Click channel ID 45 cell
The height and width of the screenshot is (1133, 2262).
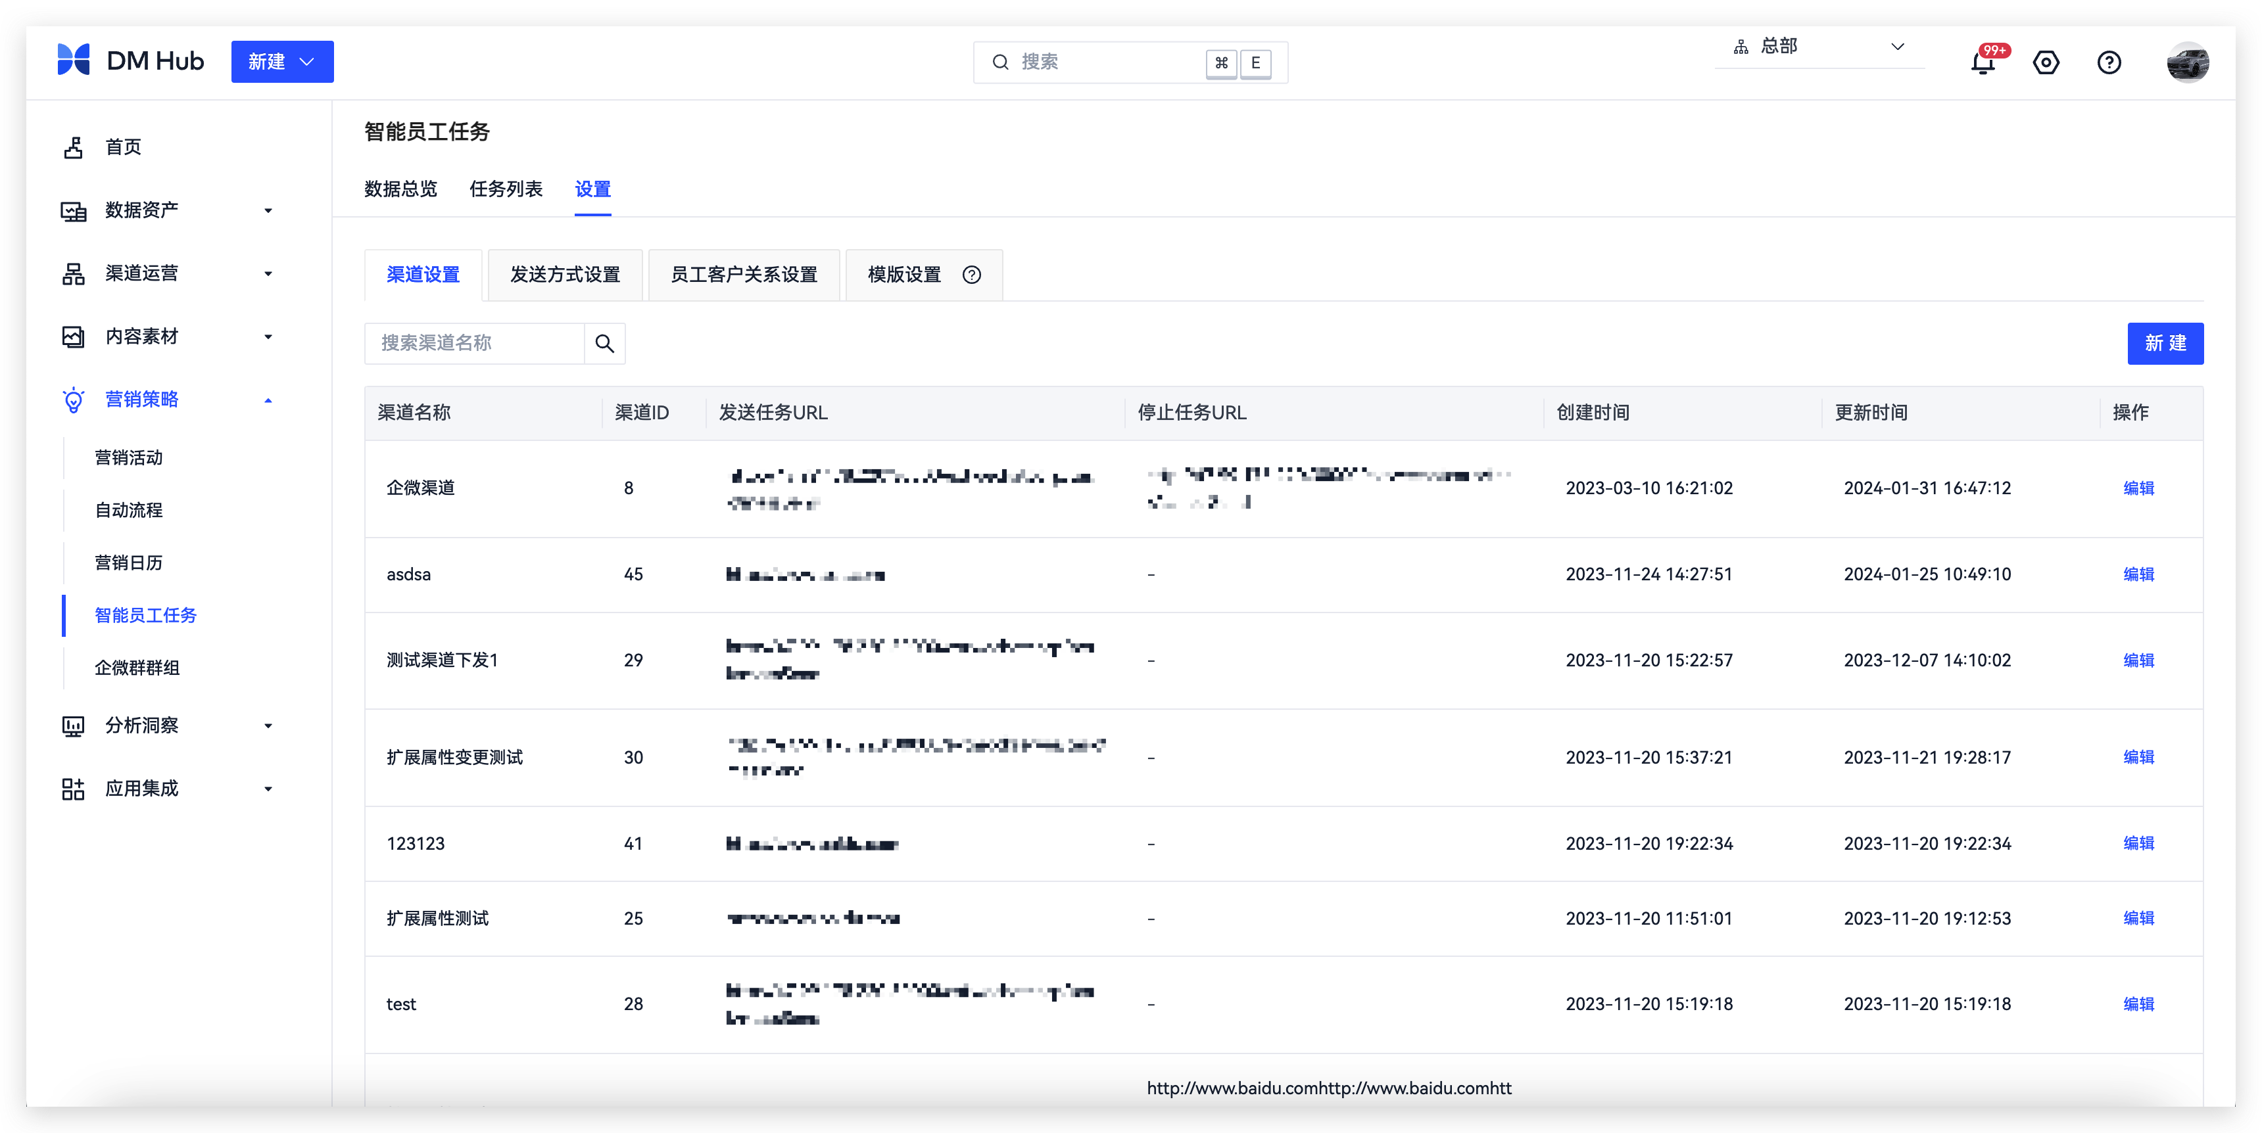click(633, 574)
